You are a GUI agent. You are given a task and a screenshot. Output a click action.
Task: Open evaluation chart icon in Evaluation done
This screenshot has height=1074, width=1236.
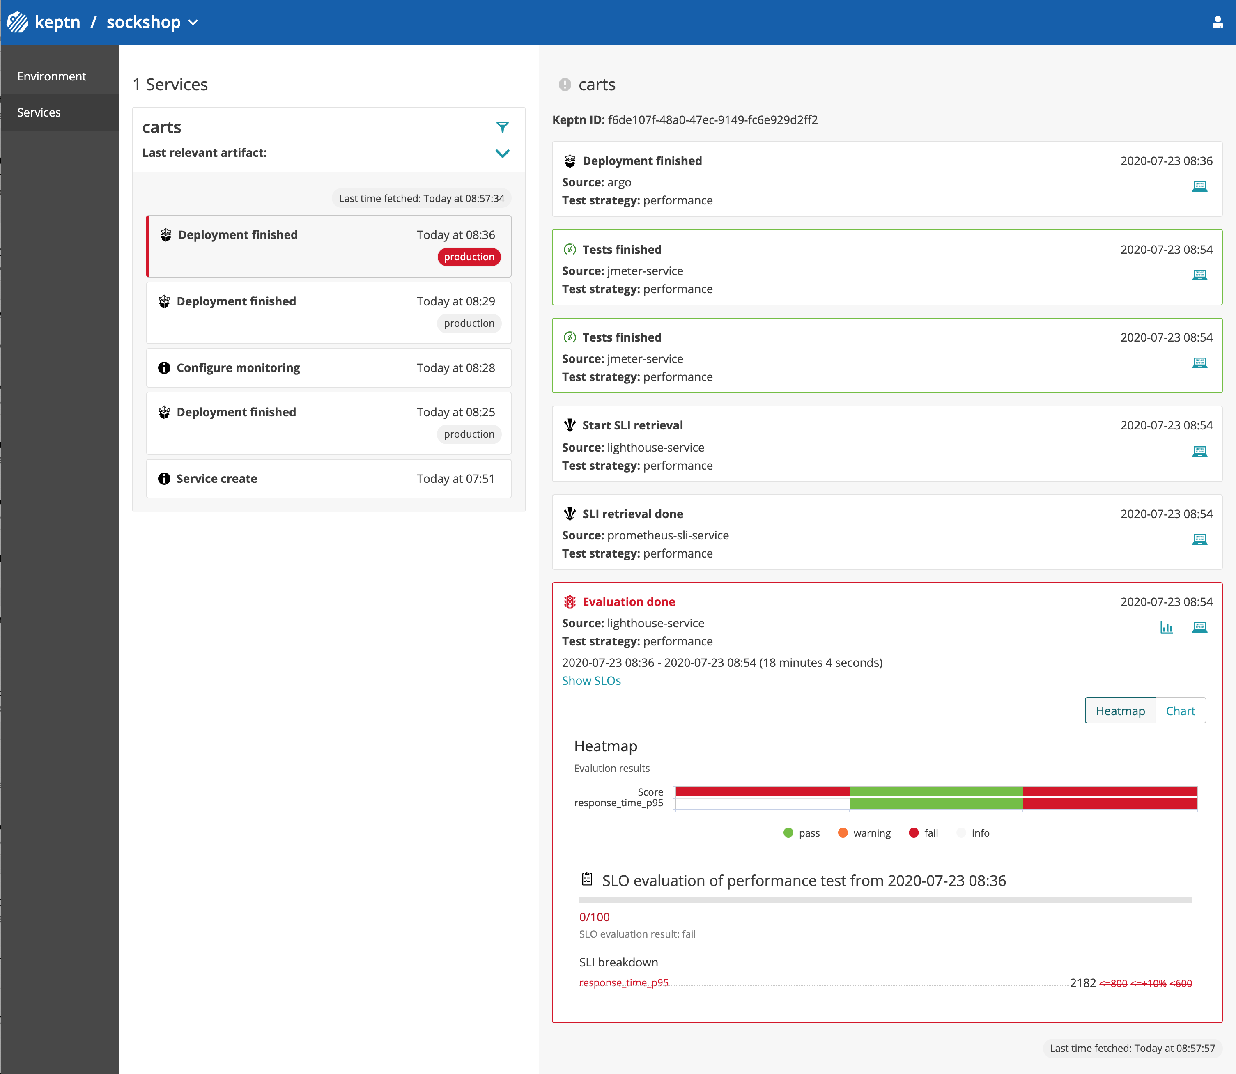click(x=1167, y=627)
